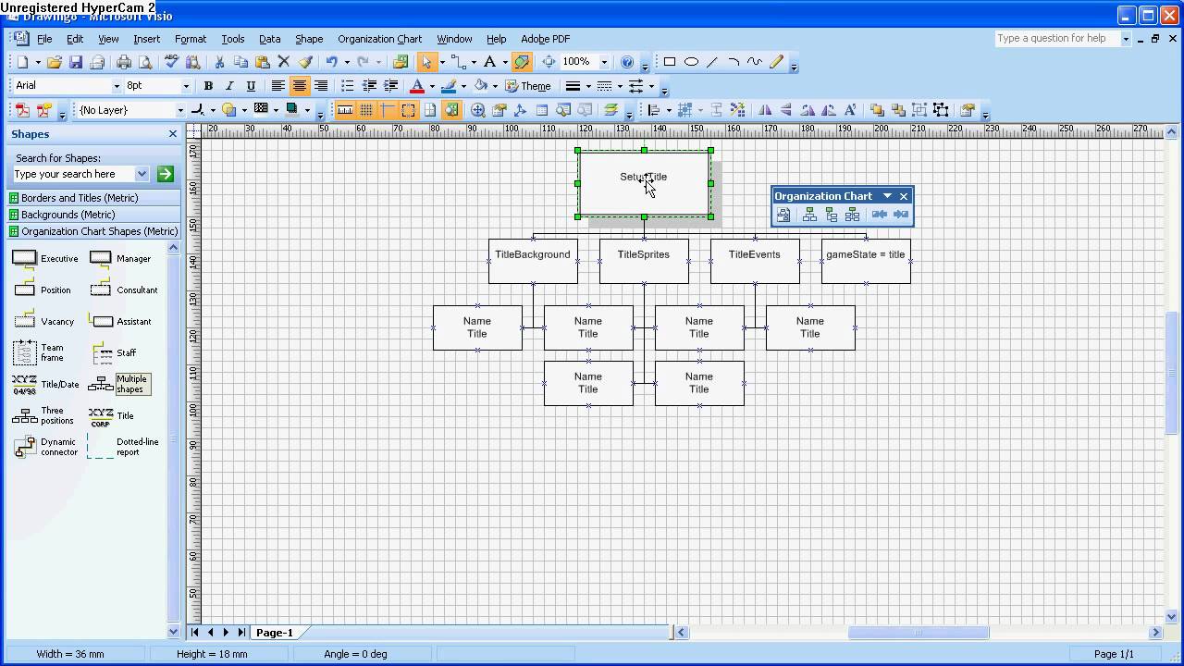This screenshot has width=1184, height=666.
Task: Toggle Align Center
Action: pyautogui.click(x=299, y=86)
